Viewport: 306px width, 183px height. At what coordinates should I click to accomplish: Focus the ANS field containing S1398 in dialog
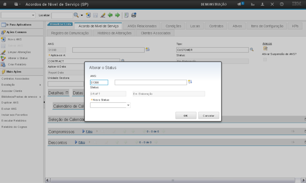click(x=99, y=82)
